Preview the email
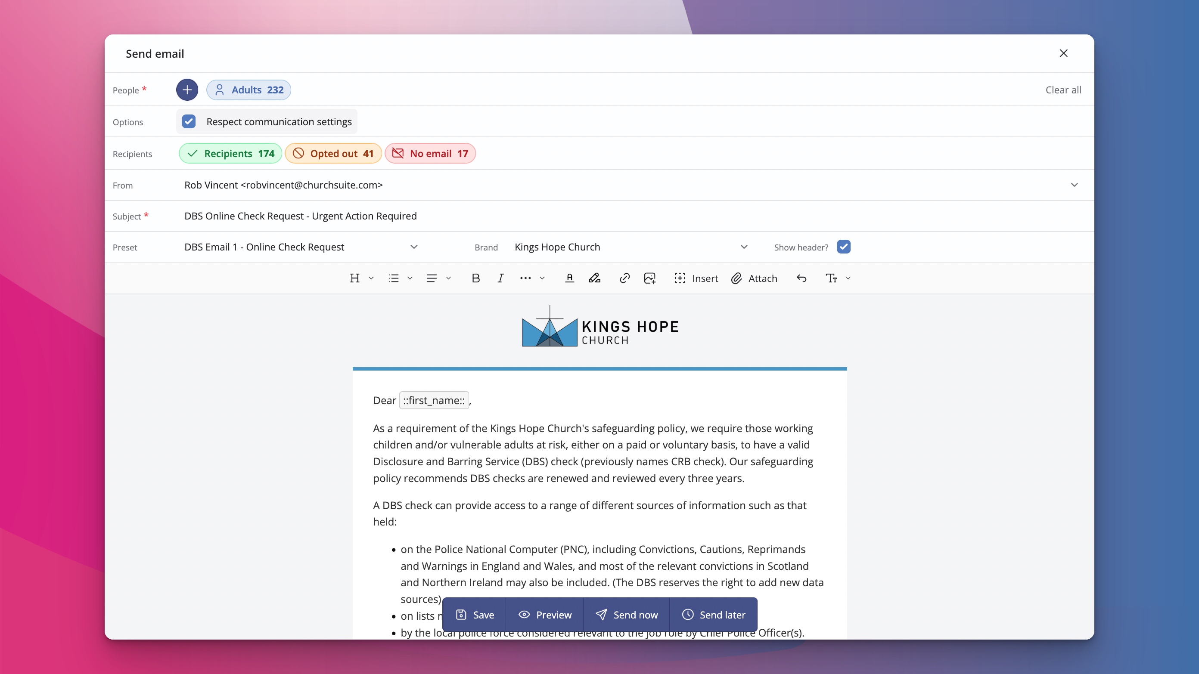The width and height of the screenshot is (1199, 674). 544,615
